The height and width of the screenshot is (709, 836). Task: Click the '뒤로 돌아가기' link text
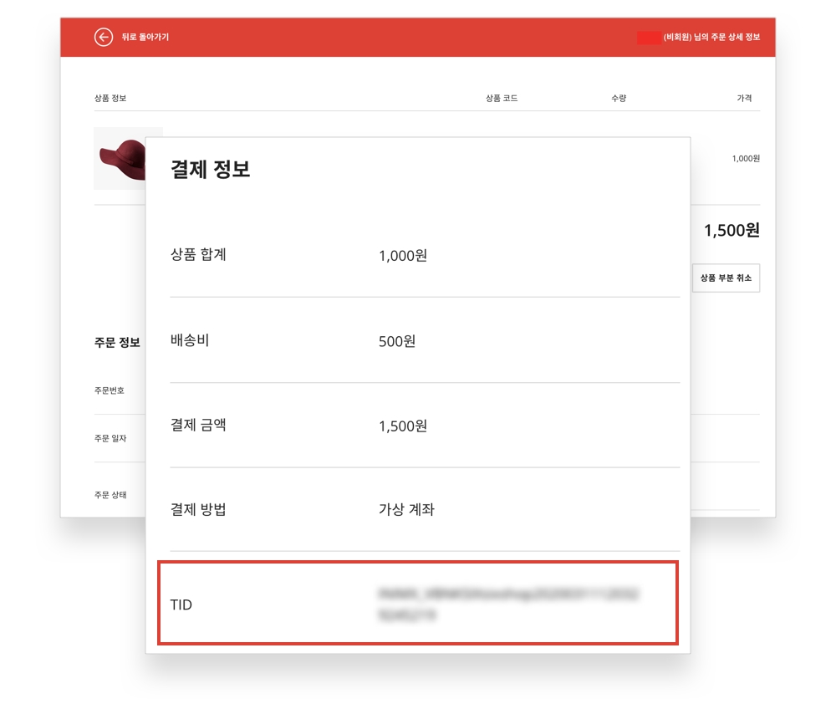(145, 38)
